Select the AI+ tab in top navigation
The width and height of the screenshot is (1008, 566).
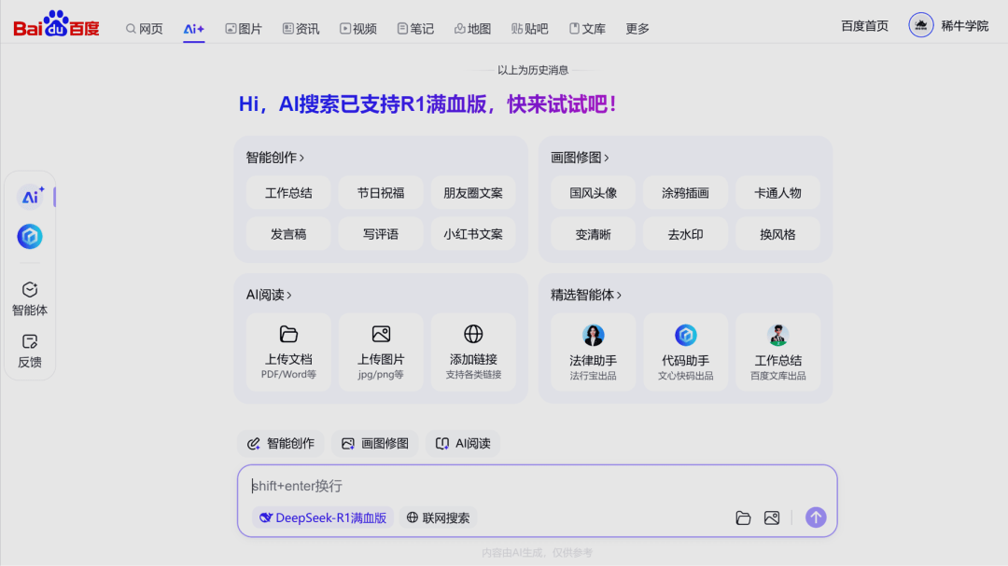click(x=193, y=29)
